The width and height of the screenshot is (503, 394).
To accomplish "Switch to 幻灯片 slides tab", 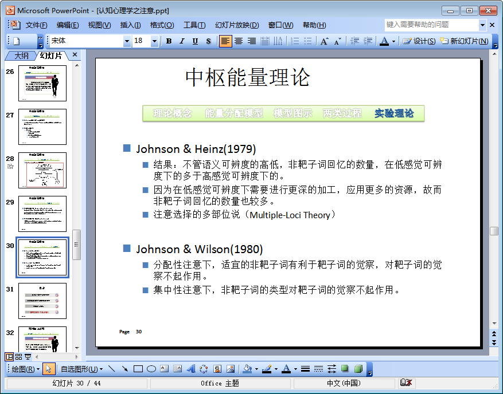I will pos(51,56).
